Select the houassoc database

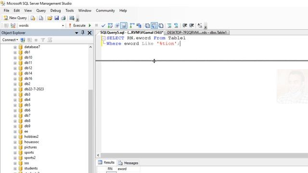point(32,142)
